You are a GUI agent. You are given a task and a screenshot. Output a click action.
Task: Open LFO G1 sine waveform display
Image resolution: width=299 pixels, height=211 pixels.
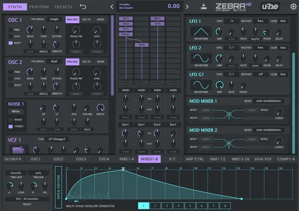[201, 84]
